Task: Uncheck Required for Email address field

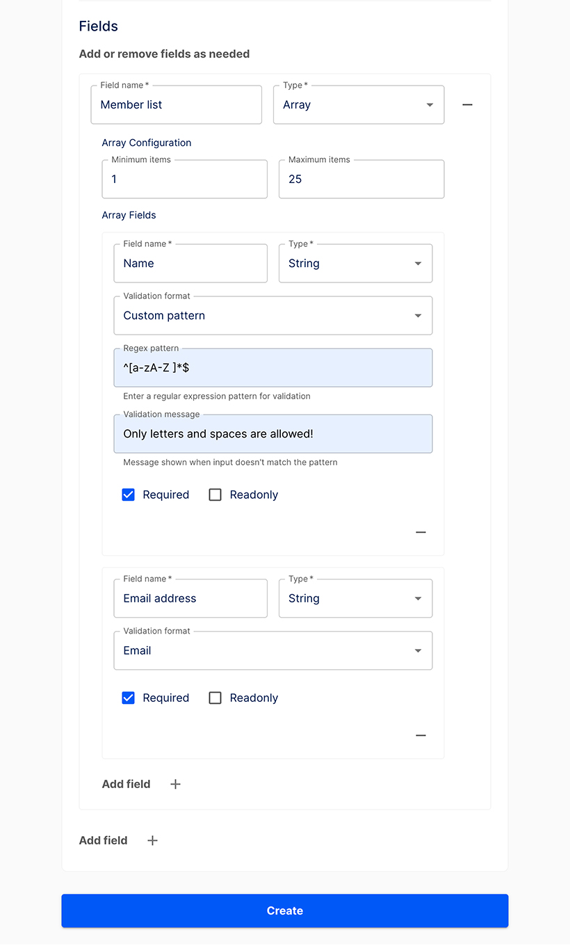Action: point(129,698)
